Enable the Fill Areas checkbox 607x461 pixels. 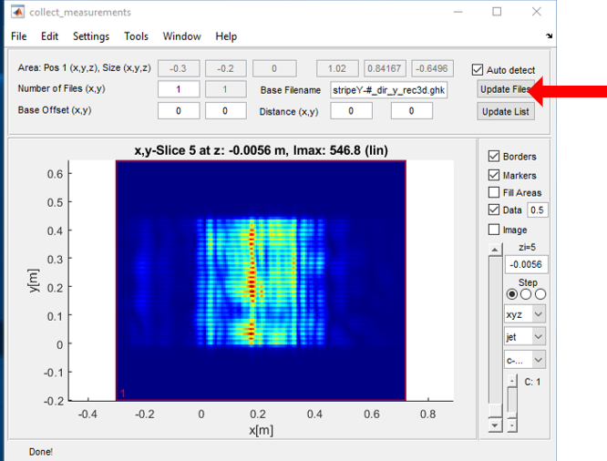[x=494, y=192]
